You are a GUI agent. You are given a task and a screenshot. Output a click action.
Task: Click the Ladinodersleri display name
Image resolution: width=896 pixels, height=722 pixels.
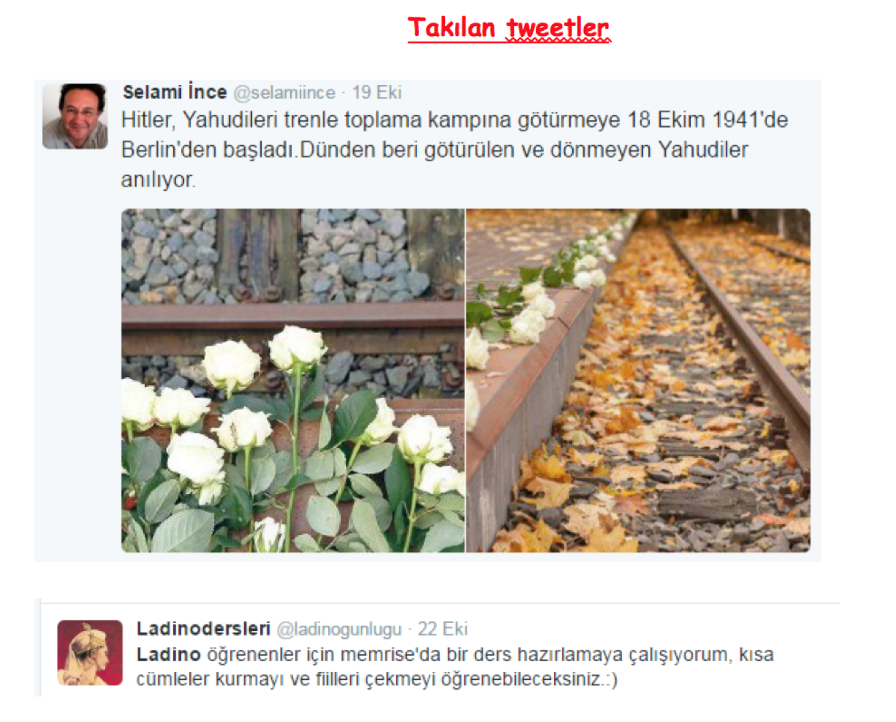(x=203, y=629)
